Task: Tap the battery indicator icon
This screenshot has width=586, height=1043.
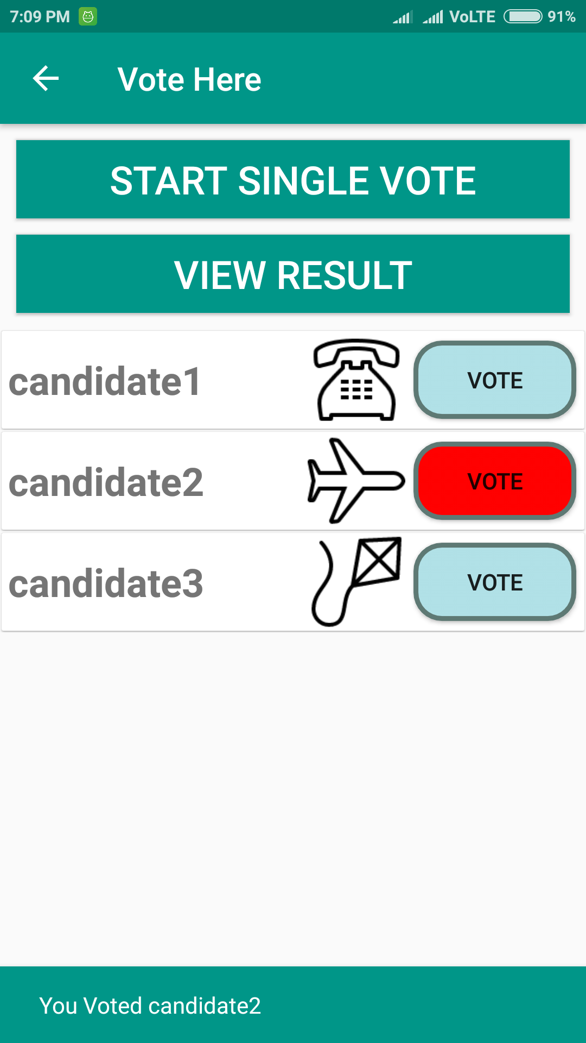Action: tap(523, 16)
